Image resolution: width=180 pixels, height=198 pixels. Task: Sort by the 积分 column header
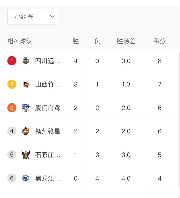click(160, 41)
